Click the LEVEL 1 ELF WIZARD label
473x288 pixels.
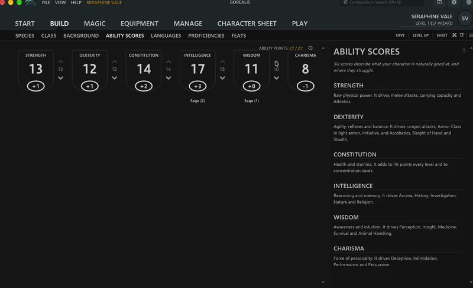[x=434, y=23]
